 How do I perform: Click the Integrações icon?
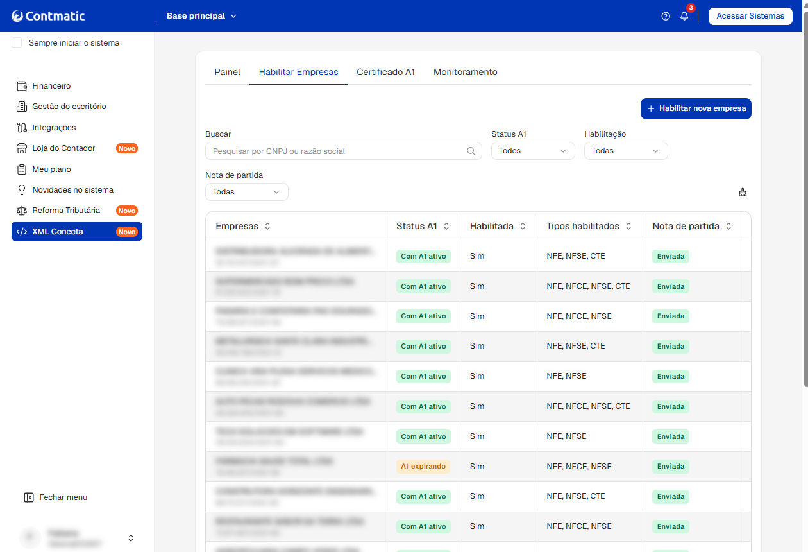click(21, 128)
